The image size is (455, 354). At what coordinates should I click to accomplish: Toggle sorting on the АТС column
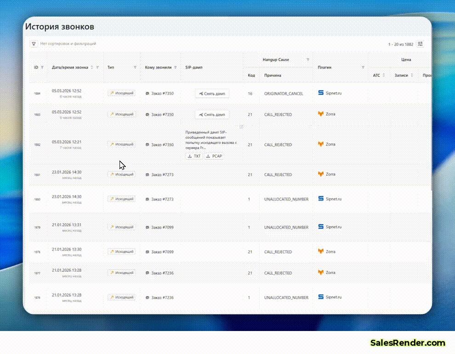coord(383,75)
